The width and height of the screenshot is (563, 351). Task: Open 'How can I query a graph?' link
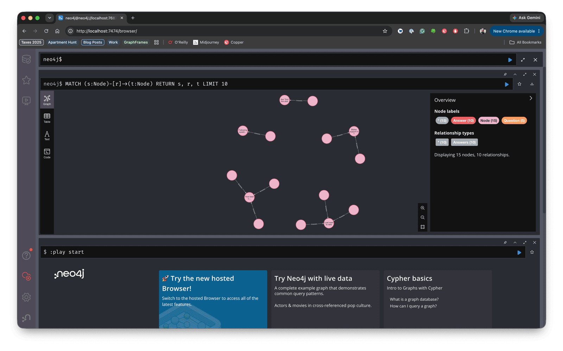click(x=413, y=306)
